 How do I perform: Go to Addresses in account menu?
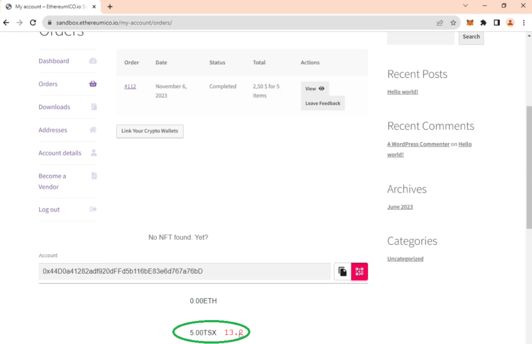pyautogui.click(x=52, y=130)
